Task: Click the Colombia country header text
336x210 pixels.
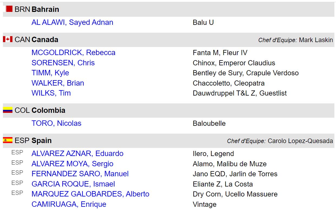Action: [48, 110]
